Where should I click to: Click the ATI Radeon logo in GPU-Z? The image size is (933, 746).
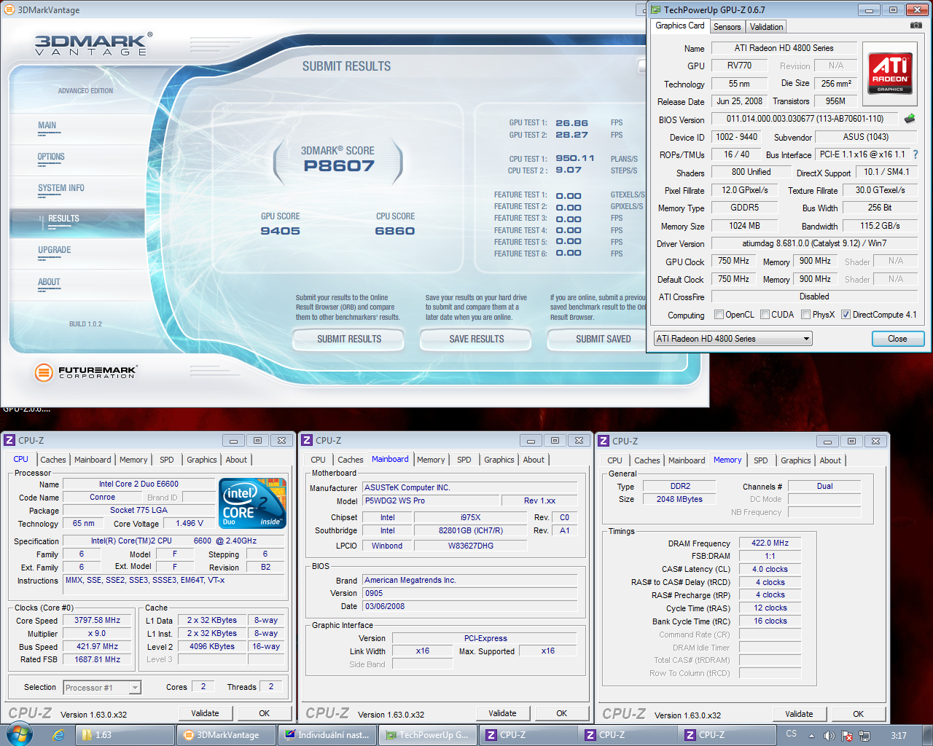[x=890, y=74]
